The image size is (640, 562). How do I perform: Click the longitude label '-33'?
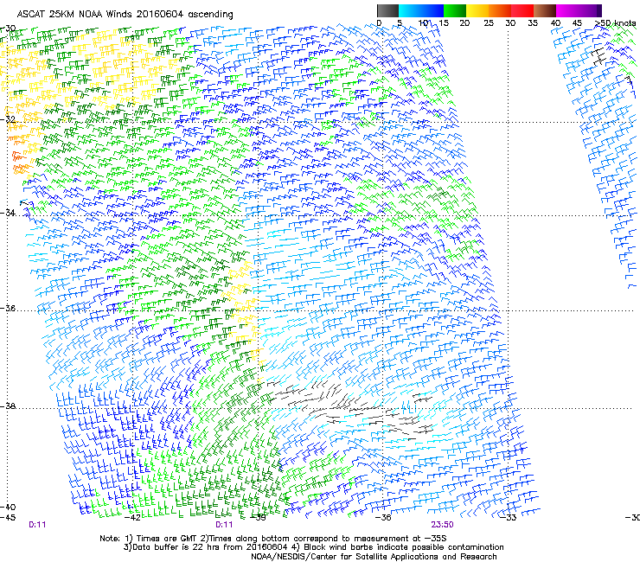coord(509,518)
